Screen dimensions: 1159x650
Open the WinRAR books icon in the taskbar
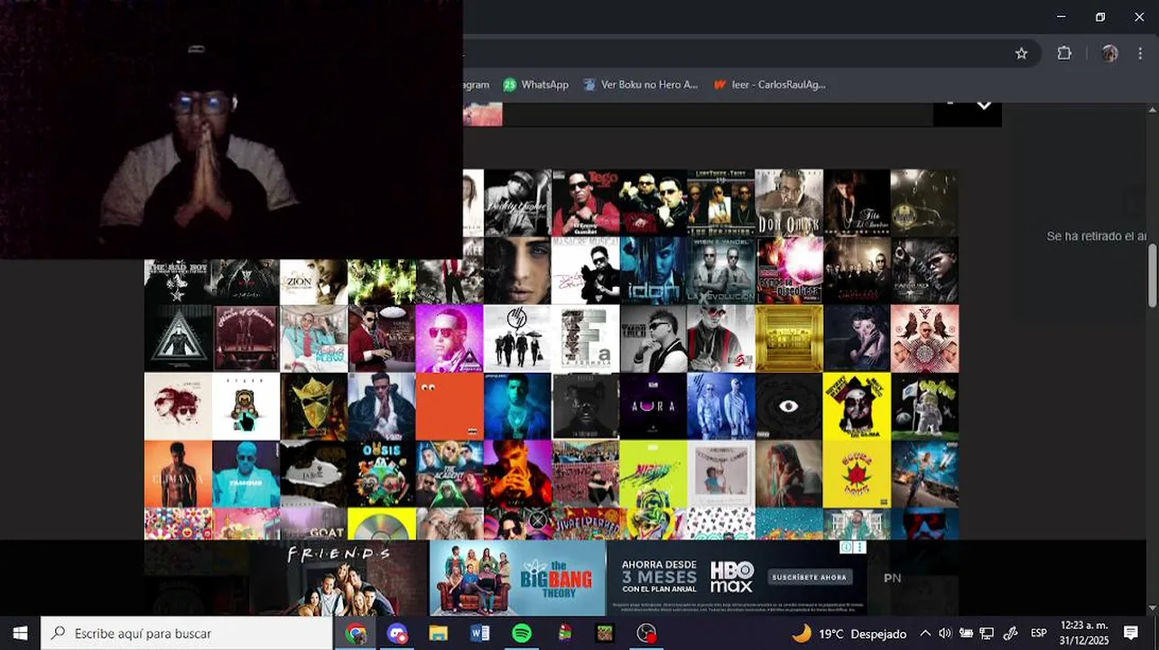[x=564, y=634]
